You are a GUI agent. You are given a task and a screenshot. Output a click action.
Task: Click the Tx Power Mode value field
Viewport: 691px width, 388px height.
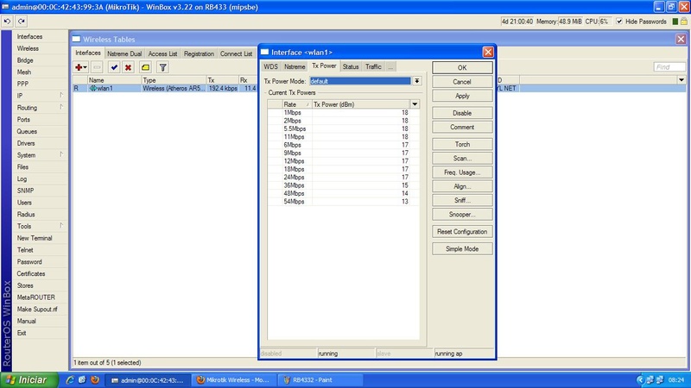pos(360,81)
